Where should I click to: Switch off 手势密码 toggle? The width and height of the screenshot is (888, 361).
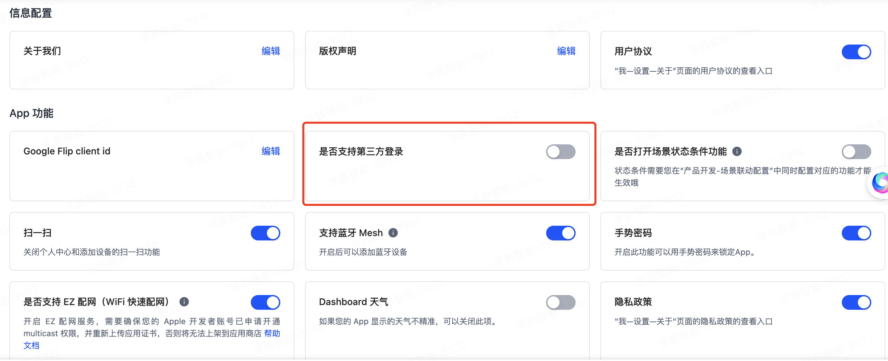[x=856, y=233]
